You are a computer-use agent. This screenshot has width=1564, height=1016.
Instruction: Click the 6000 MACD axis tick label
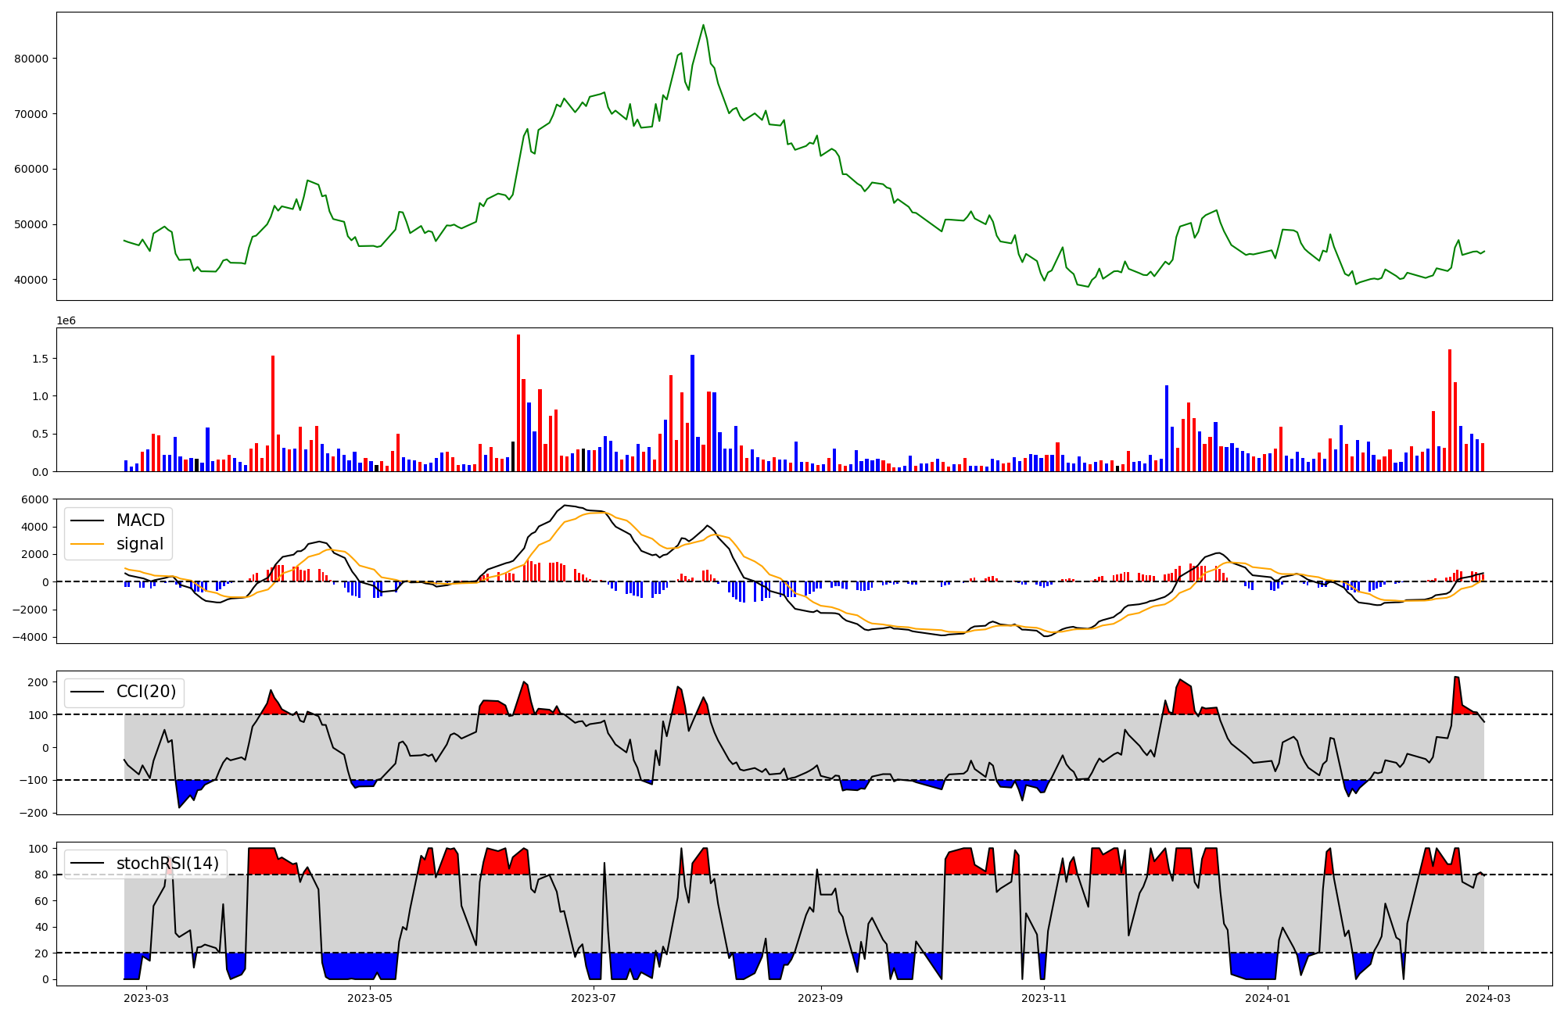pyautogui.click(x=34, y=499)
